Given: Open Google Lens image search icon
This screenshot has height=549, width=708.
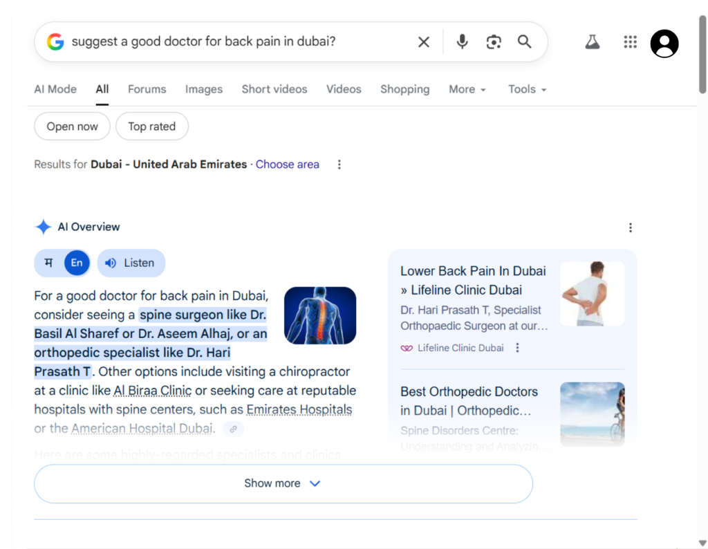Looking at the screenshot, I should click(494, 42).
